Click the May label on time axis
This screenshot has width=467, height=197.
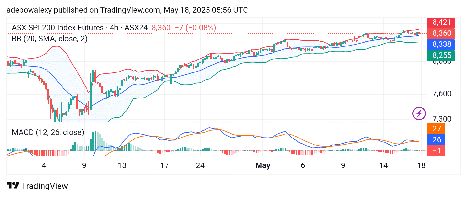(x=263, y=166)
